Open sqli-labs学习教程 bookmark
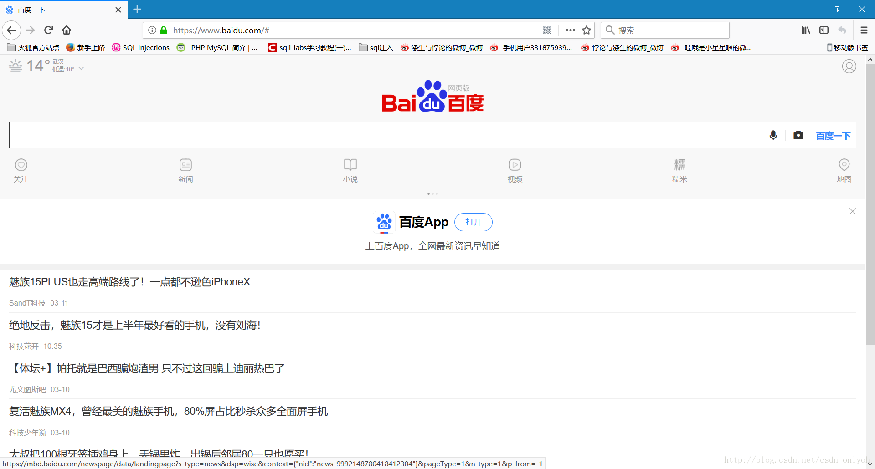 click(x=309, y=47)
